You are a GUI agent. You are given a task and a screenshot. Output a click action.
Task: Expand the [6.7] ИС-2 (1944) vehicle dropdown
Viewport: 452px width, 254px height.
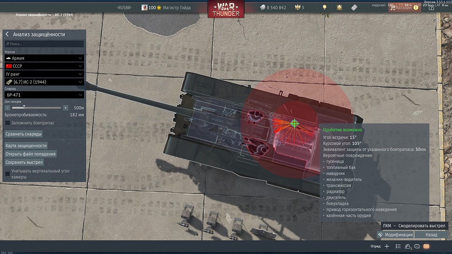[x=44, y=82]
